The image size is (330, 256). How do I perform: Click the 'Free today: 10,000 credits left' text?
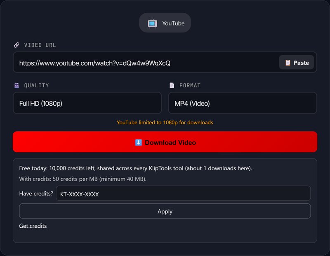57,168
